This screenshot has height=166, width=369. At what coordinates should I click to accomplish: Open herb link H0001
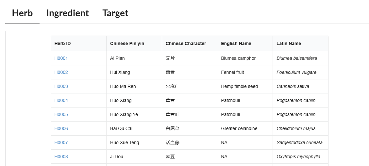[61, 58]
